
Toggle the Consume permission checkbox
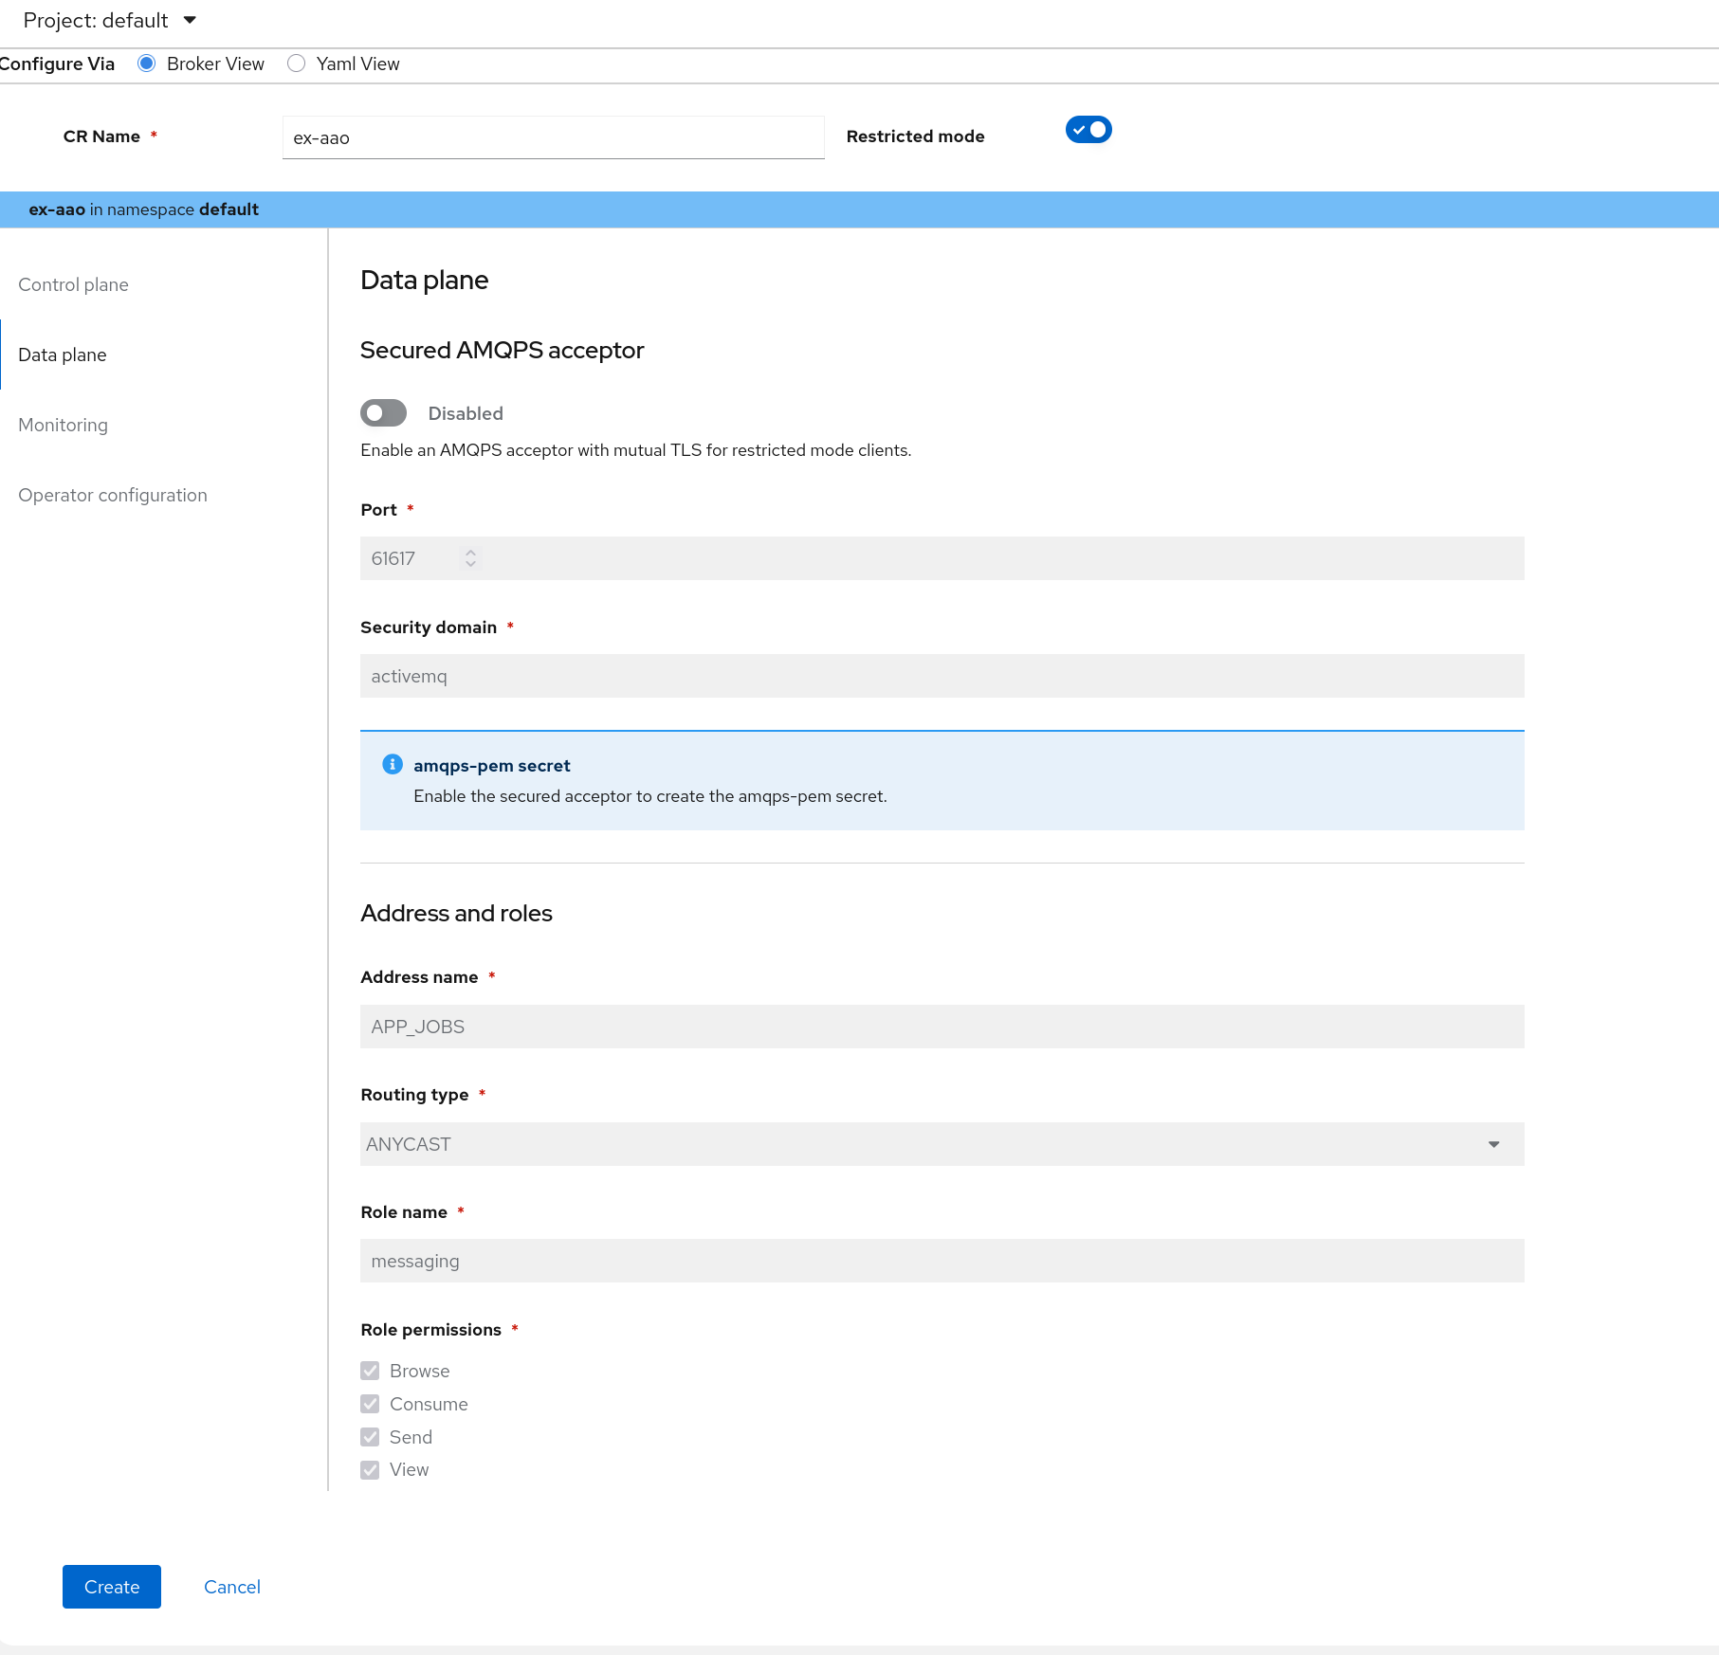pos(370,1404)
